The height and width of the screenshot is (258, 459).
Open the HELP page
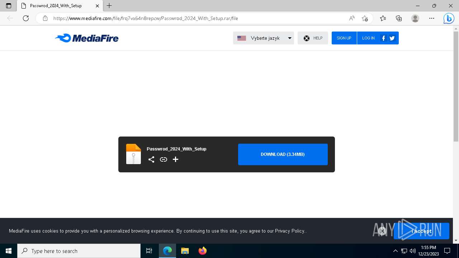pyautogui.click(x=313, y=38)
